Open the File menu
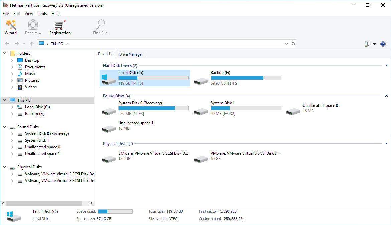This screenshot has height=225, width=391. tap(6, 14)
